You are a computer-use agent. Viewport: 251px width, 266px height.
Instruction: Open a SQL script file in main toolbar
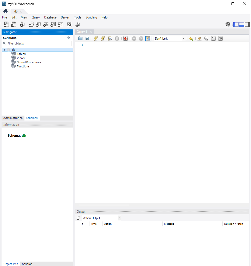[14, 24]
